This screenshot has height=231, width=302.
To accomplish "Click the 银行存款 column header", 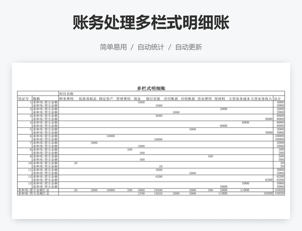I will pyautogui.click(x=153, y=99).
